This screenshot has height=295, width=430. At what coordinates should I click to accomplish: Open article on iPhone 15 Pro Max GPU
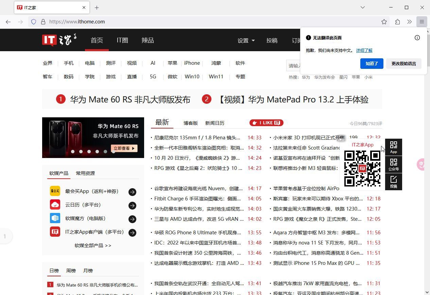click(316, 263)
